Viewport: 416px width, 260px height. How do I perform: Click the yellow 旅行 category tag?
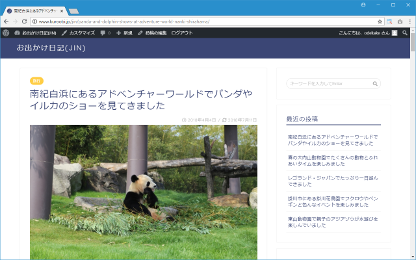(36, 81)
